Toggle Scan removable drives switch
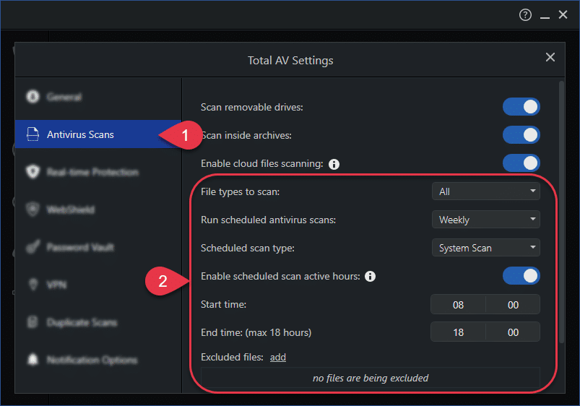The image size is (580, 406). (x=521, y=107)
